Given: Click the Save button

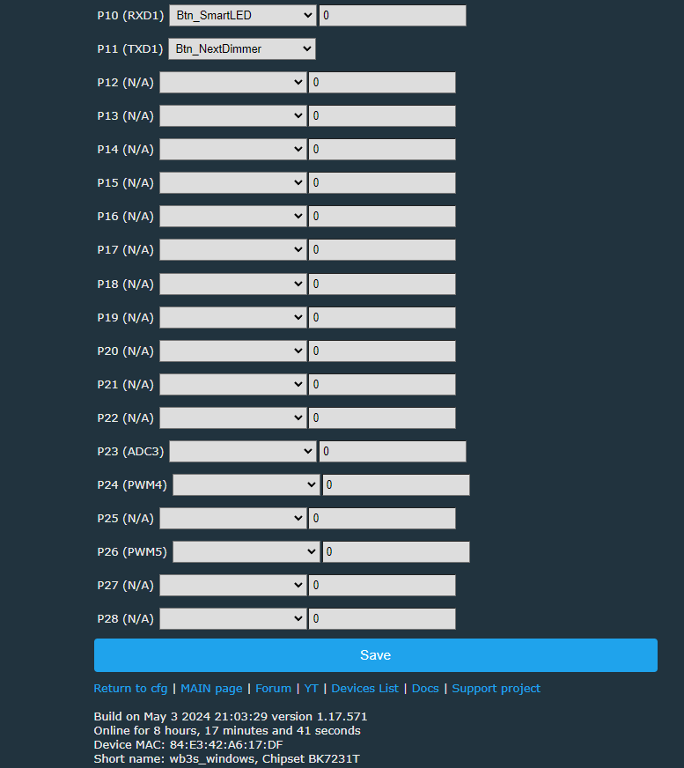Looking at the screenshot, I should coord(376,655).
